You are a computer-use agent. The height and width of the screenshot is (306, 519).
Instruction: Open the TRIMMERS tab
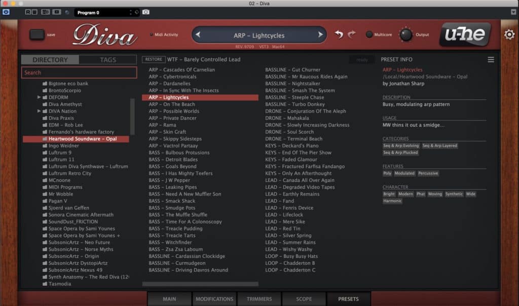[x=259, y=299]
